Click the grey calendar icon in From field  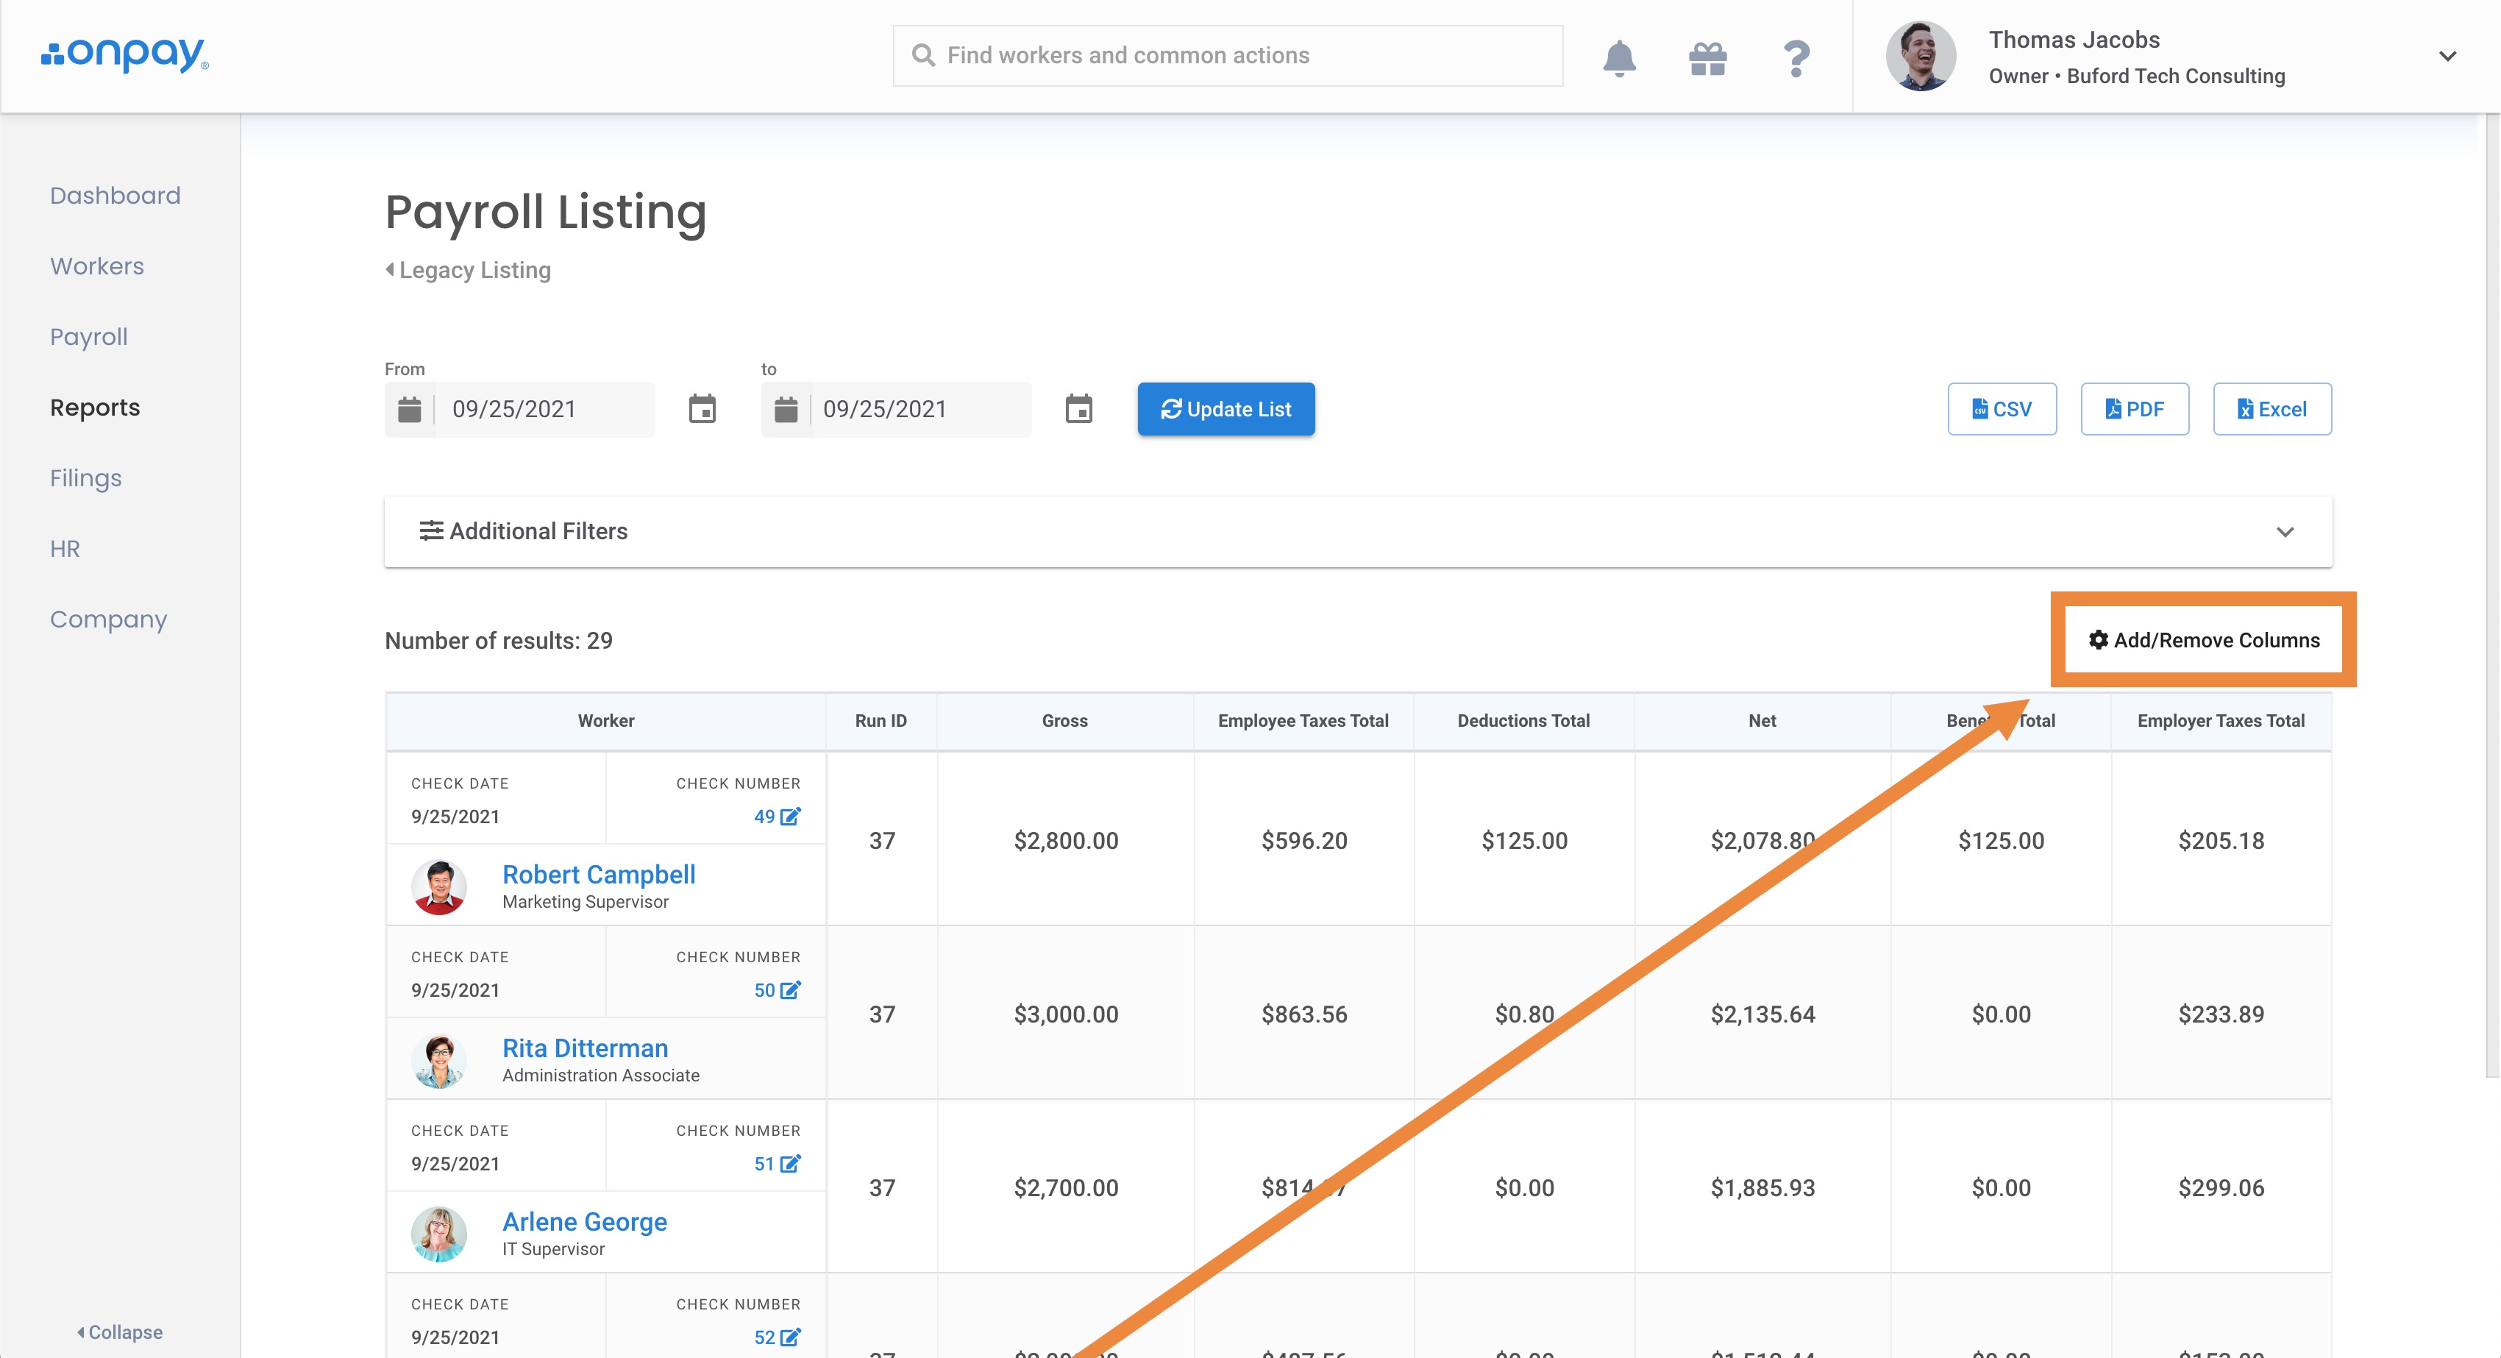tap(410, 410)
